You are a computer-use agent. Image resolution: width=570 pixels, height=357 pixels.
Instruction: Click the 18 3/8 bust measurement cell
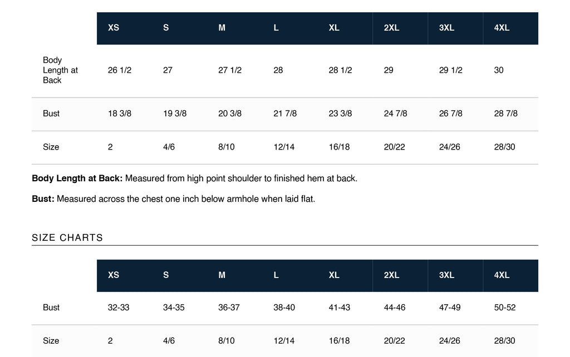point(120,113)
